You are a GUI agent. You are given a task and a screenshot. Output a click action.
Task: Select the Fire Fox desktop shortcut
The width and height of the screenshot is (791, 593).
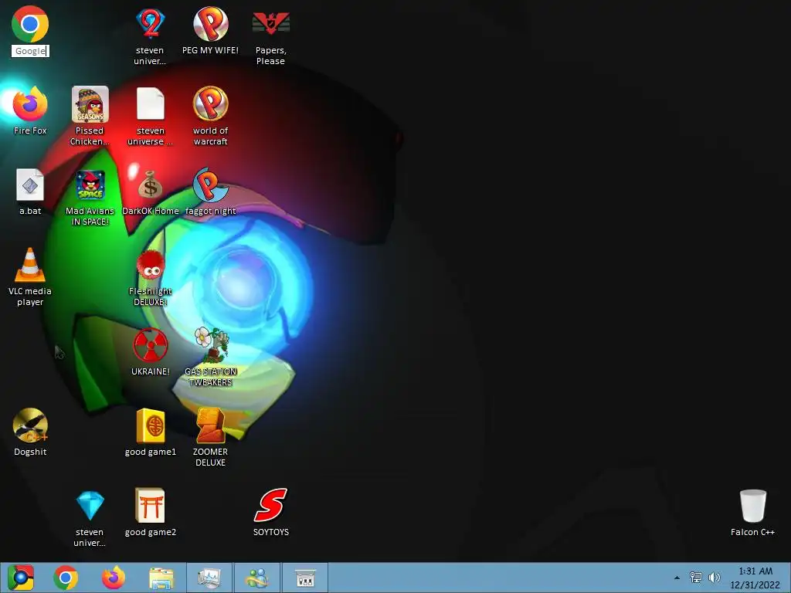30,104
